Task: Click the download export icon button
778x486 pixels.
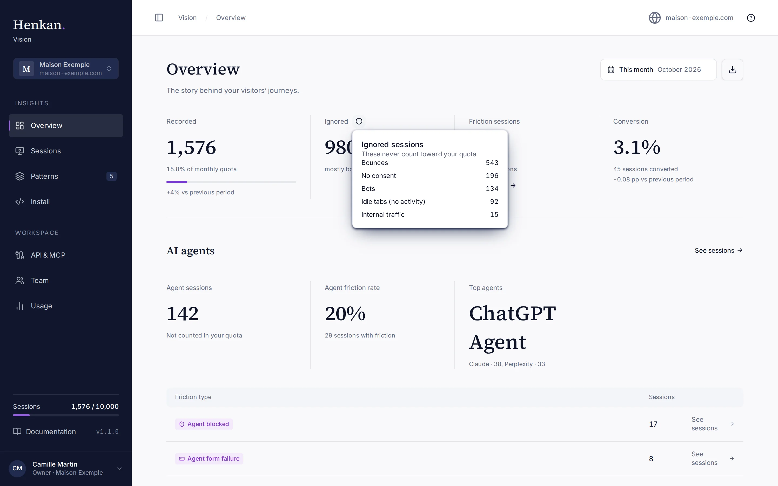Action: coord(732,69)
